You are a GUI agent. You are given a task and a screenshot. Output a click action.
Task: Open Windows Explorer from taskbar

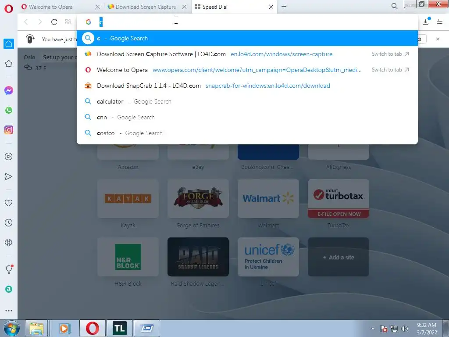click(x=36, y=328)
